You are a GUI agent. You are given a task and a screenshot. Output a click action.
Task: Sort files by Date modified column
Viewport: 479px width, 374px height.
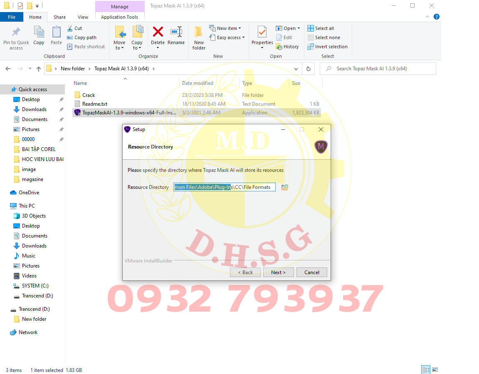coord(198,83)
